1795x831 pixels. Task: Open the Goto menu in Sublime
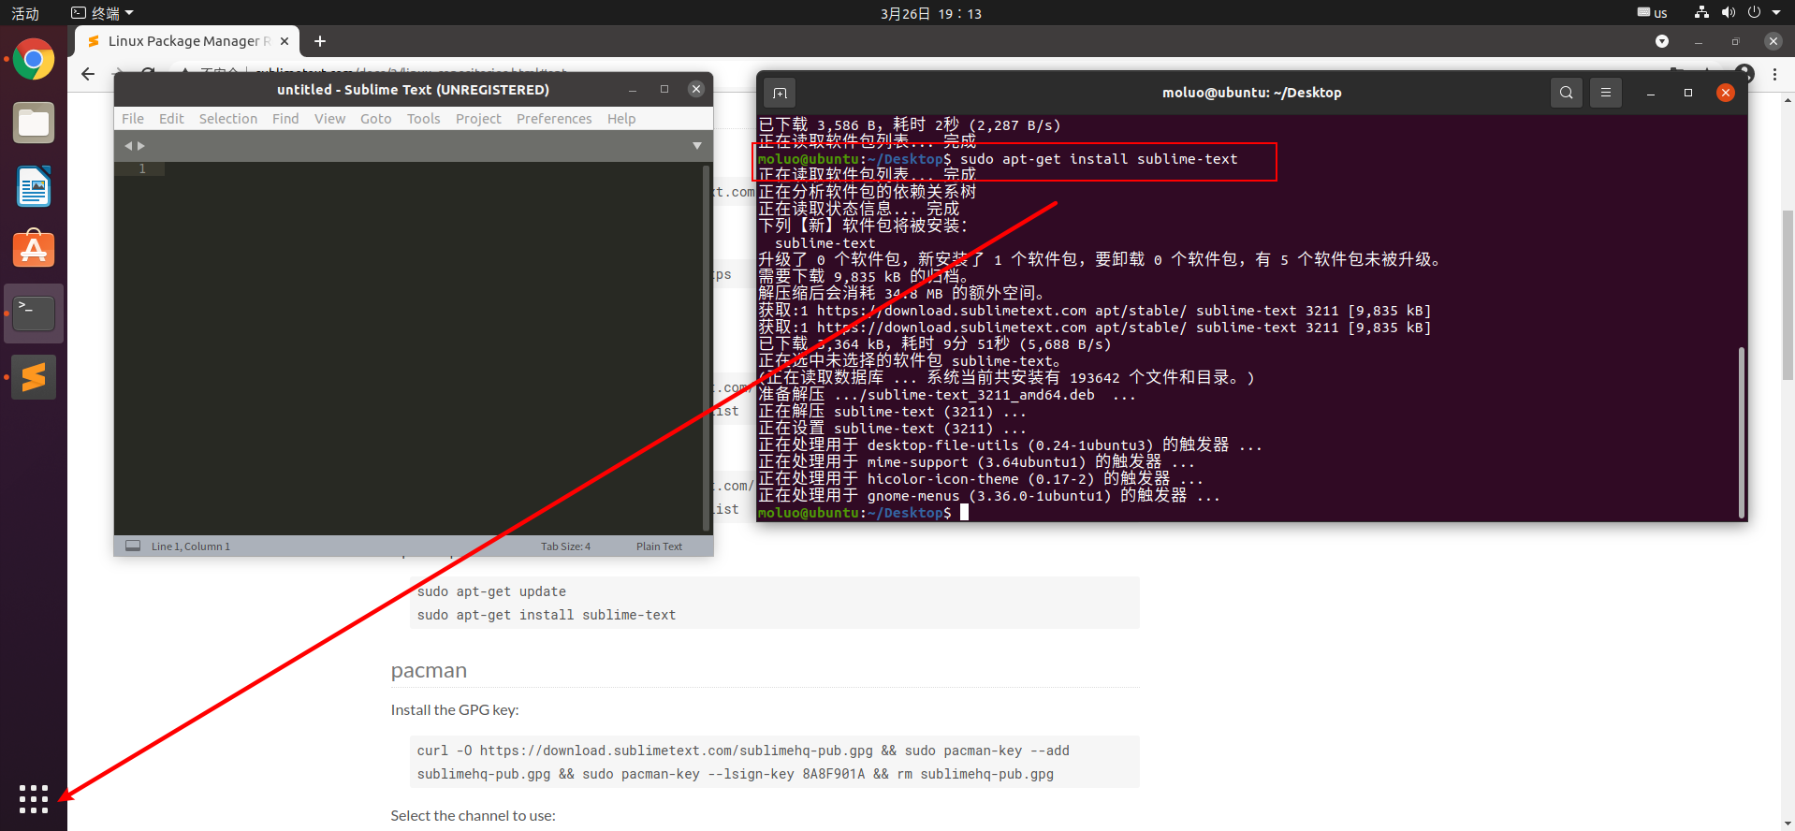point(375,119)
